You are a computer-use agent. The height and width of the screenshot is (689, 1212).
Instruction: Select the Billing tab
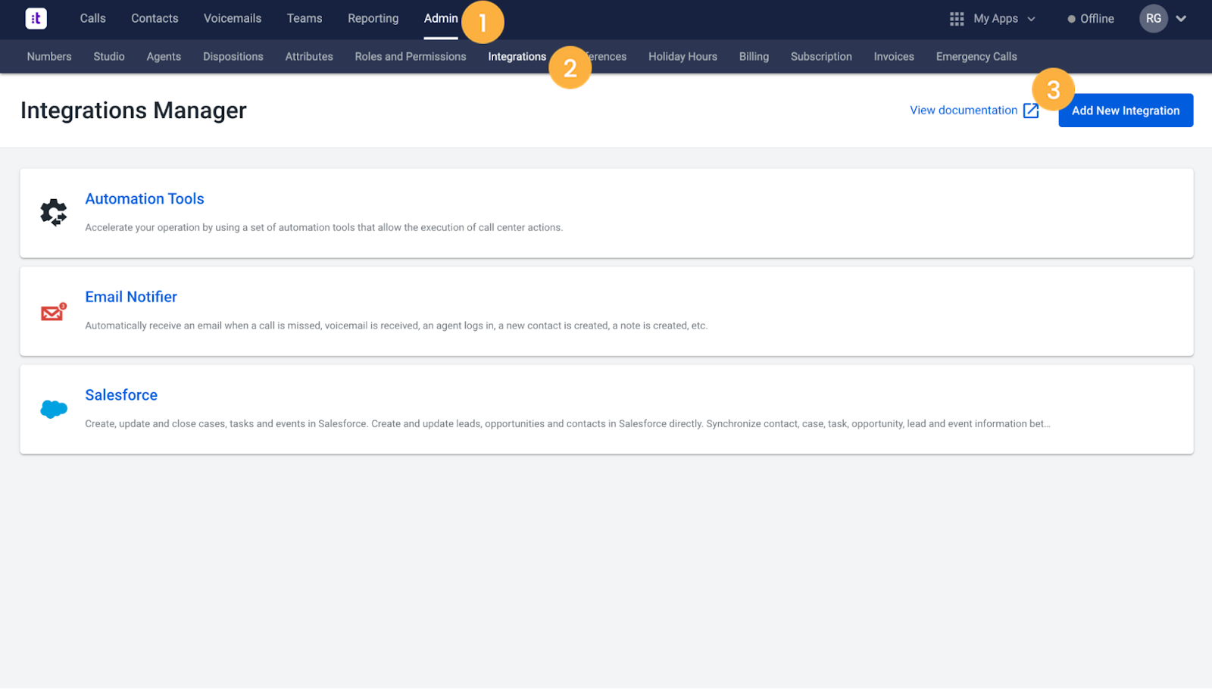753,56
